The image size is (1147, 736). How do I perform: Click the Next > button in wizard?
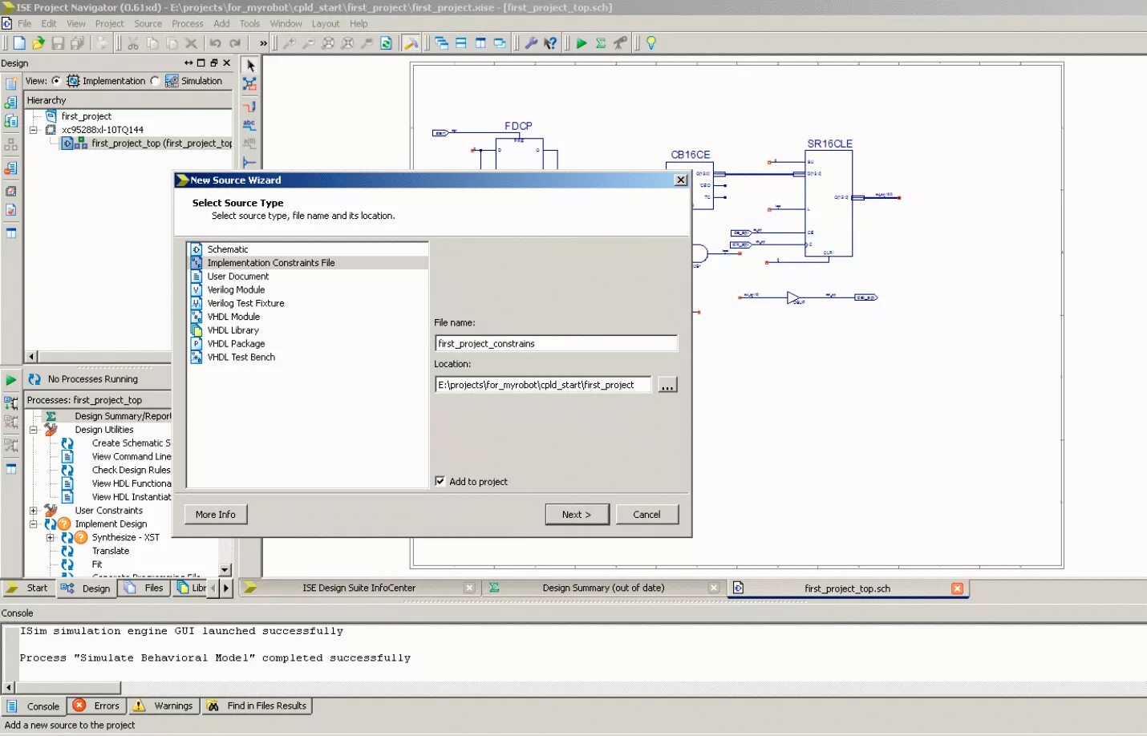point(577,514)
